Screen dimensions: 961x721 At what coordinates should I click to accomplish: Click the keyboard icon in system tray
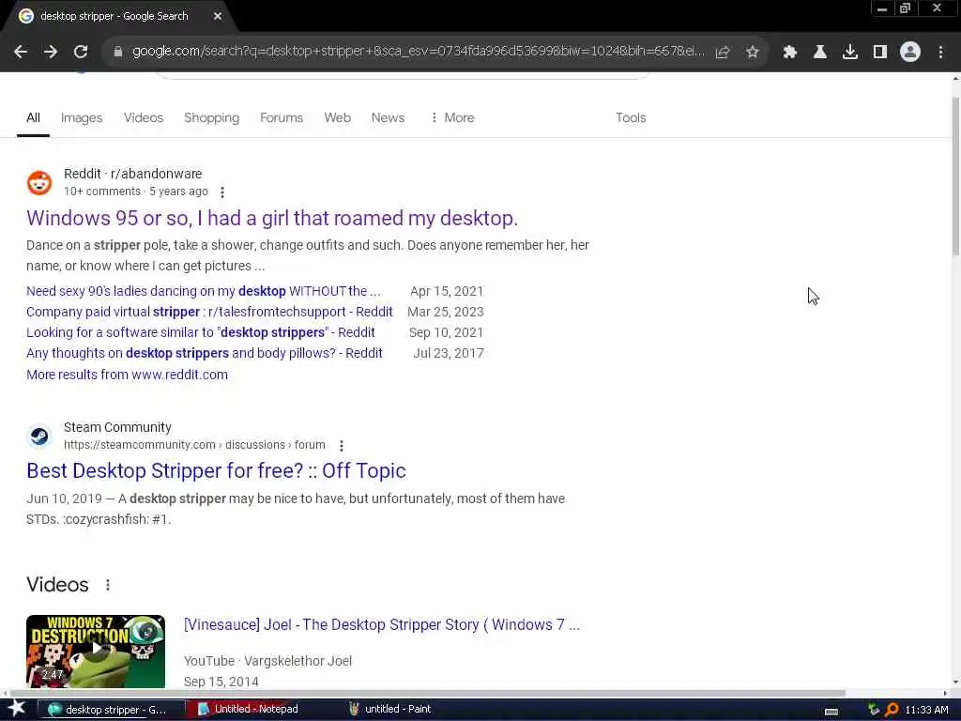[831, 712]
